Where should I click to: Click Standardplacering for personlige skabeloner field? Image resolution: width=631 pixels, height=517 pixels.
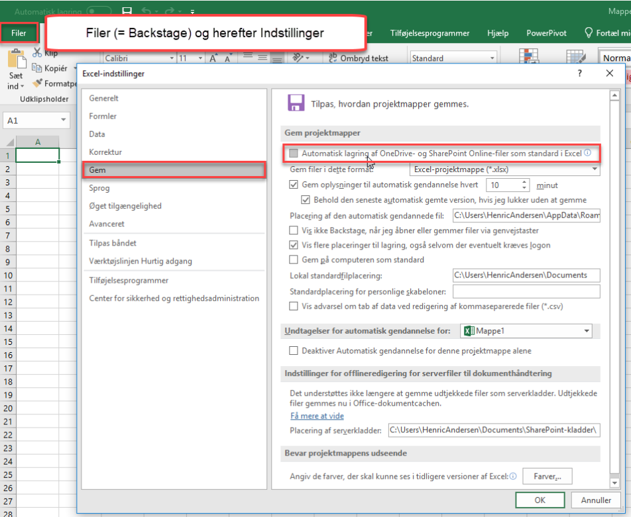point(526,291)
